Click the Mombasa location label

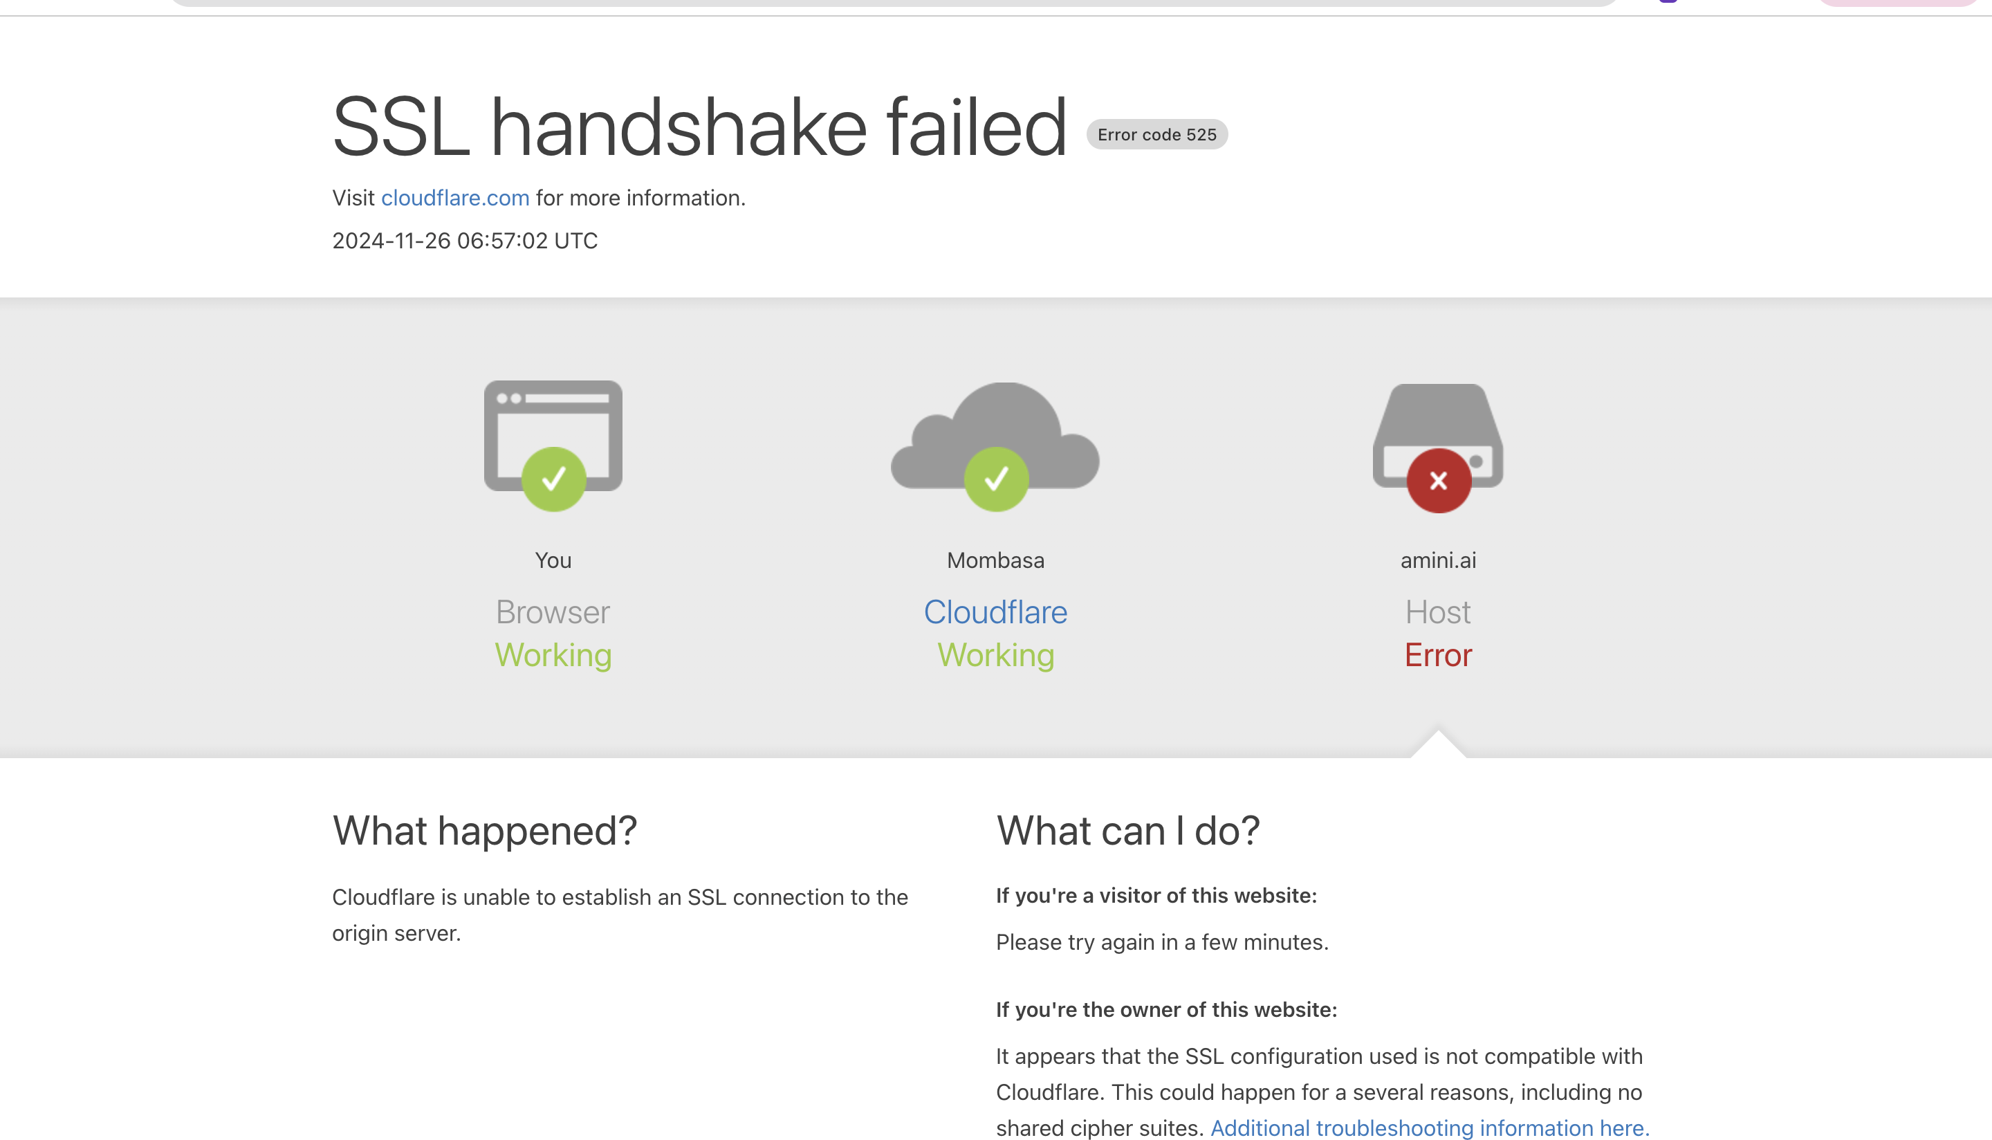coord(995,560)
